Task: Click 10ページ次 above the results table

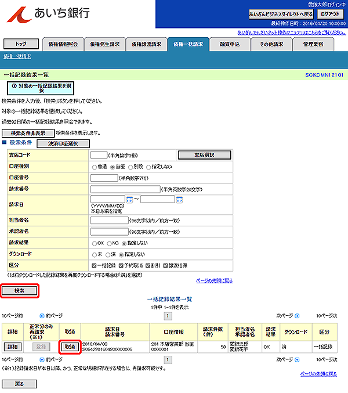Action: click(x=327, y=316)
